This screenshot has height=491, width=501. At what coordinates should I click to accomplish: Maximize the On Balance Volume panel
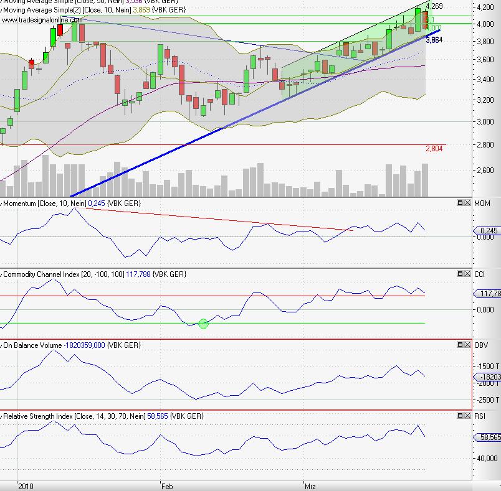click(460, 345)
